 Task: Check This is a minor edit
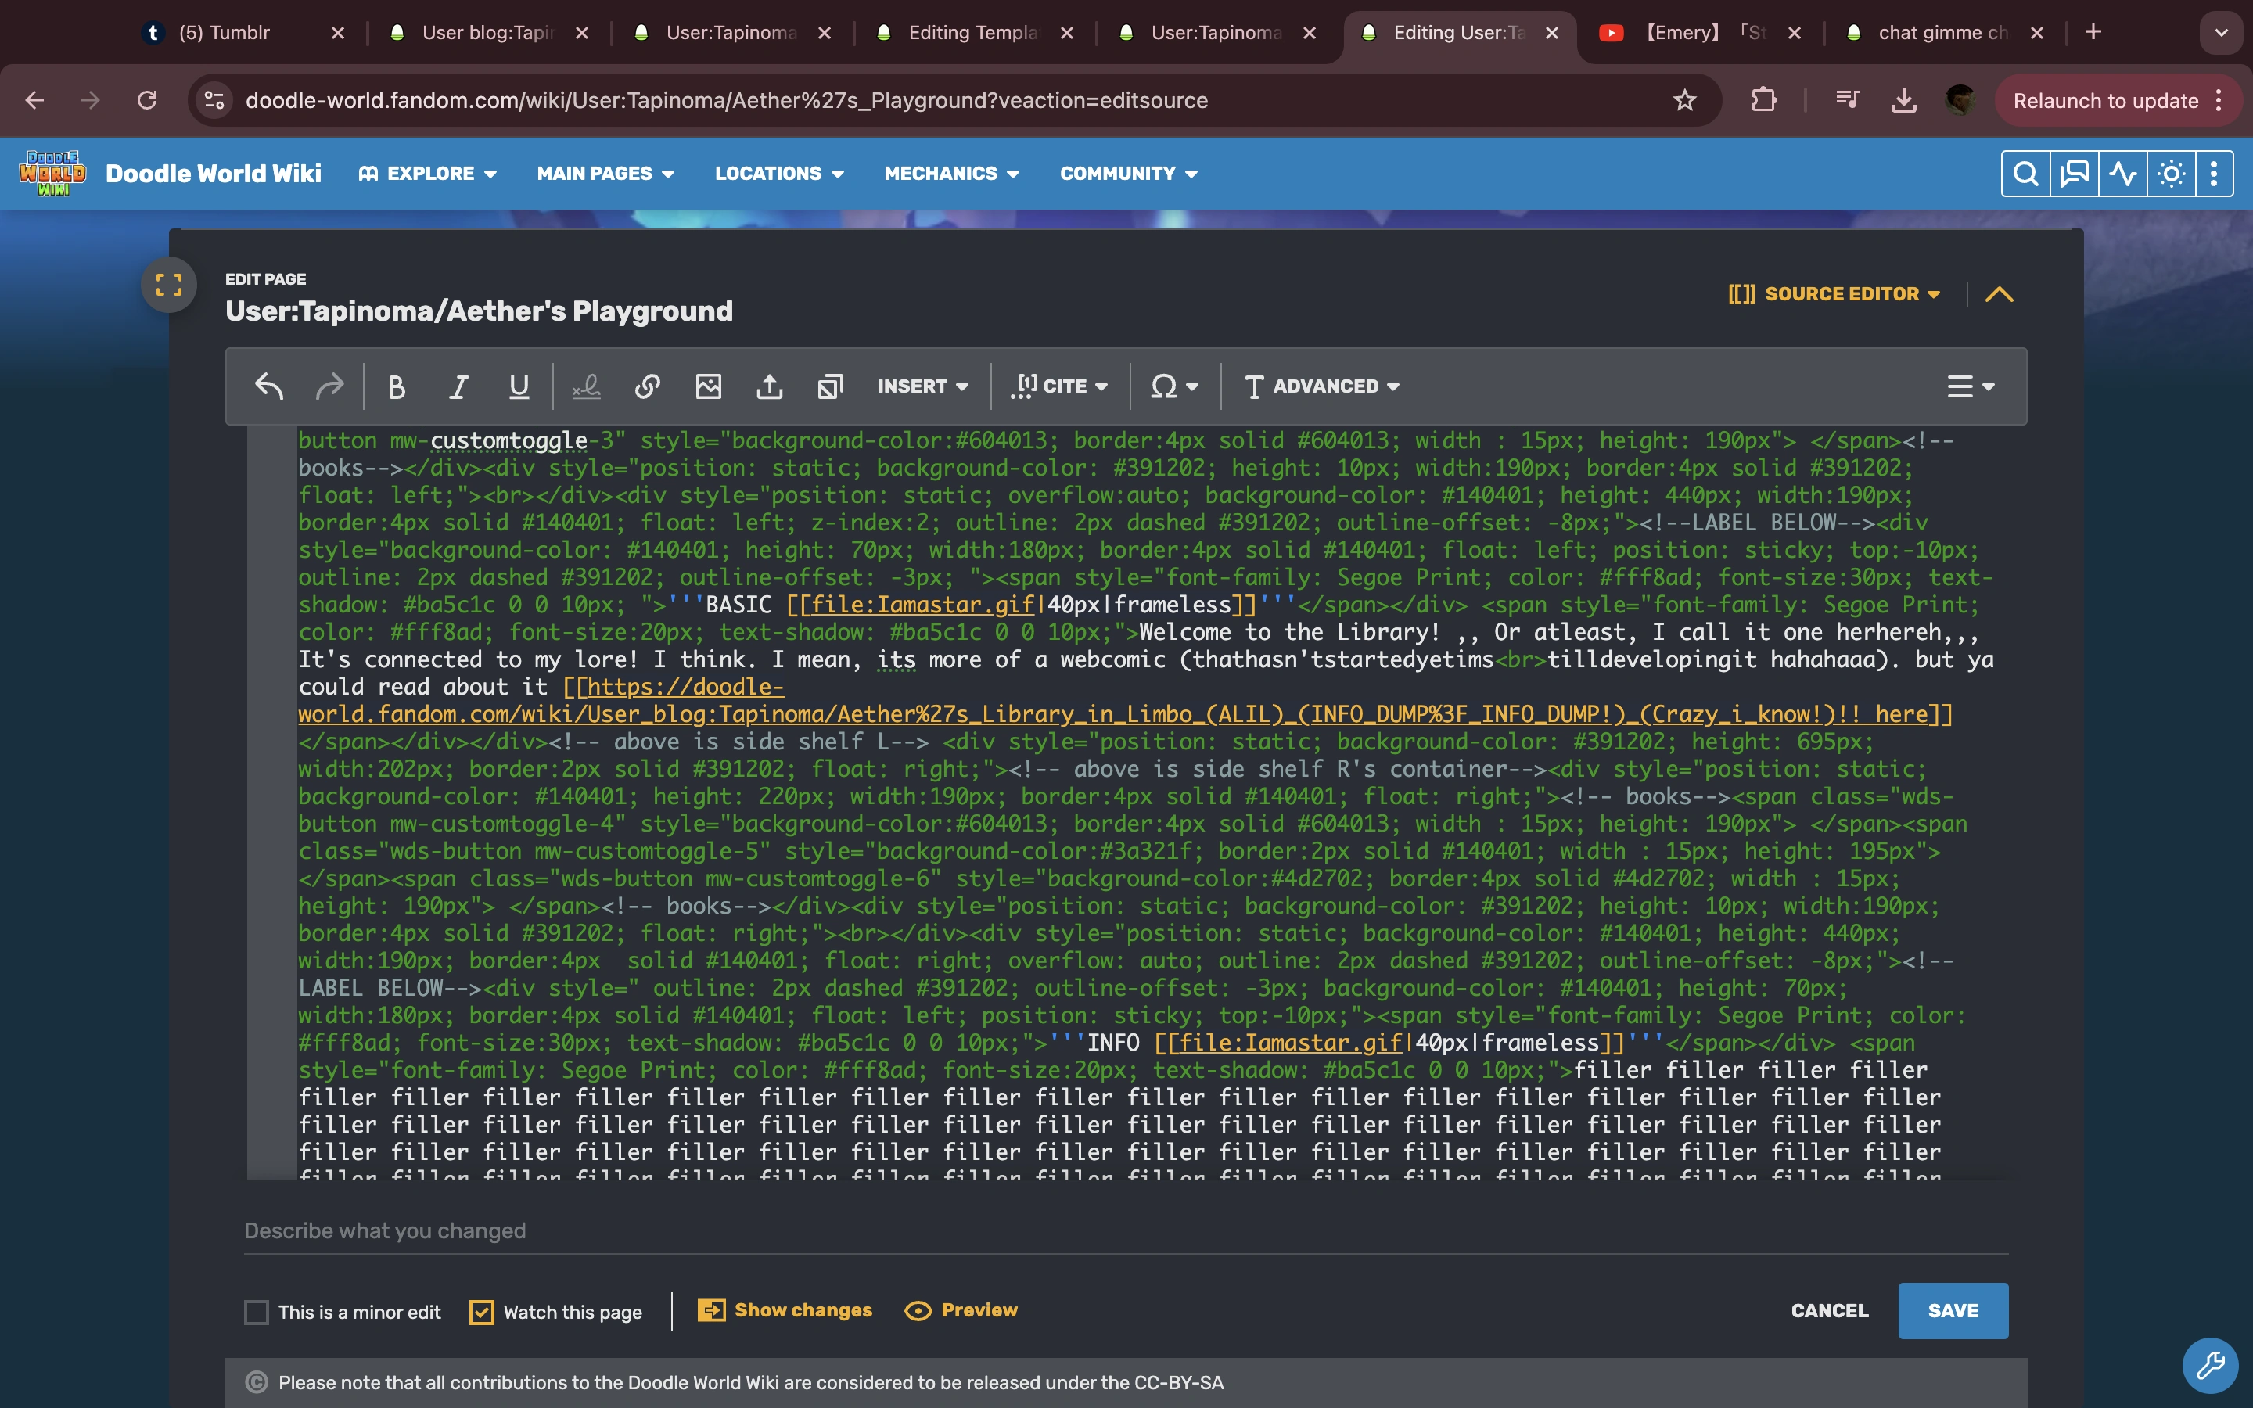(x=257, y=1312)
